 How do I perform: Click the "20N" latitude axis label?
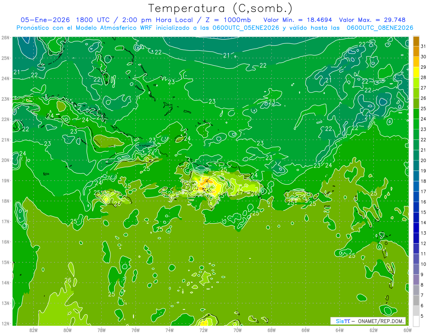[x=5, y=160]
